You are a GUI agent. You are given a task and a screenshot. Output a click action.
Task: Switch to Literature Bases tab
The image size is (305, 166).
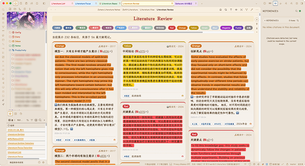tap(110, 4)
